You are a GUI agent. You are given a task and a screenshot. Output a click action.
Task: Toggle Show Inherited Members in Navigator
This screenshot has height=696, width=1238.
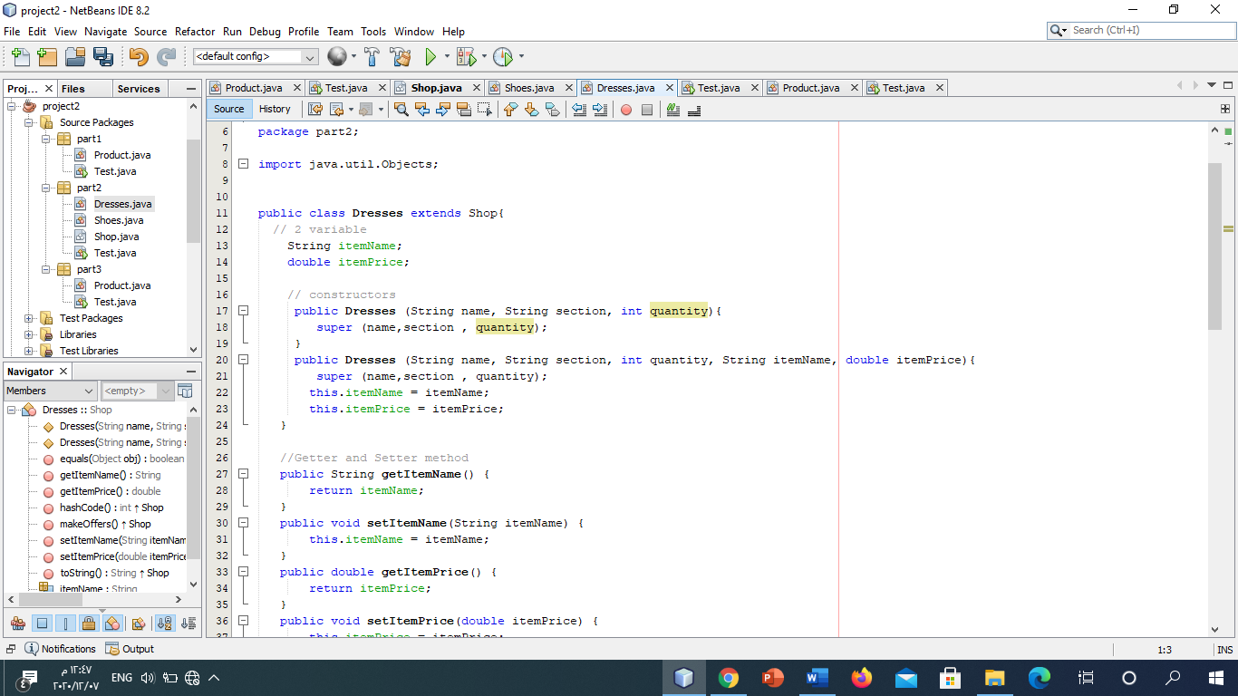click(18, 623)
